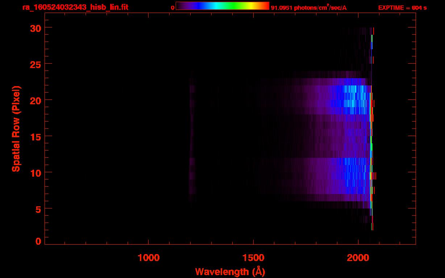Click the y-axis tick label 0
The width and height of the screenshot is (445, 278).
pos(38,241)
